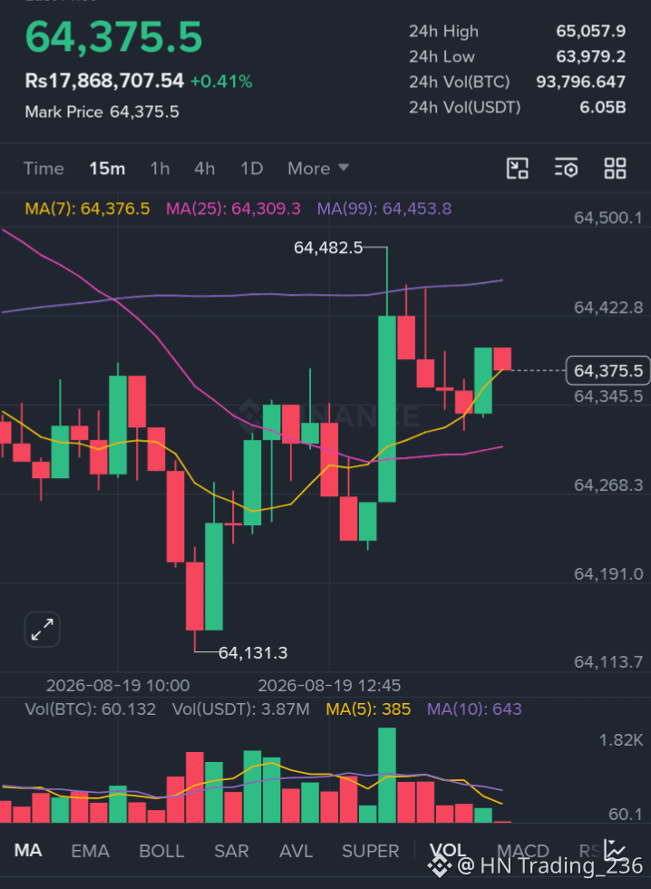Tap the chart icon beside RSI
Screen dimensions: 651x889
pyautogui.click(x=614, y=850)
